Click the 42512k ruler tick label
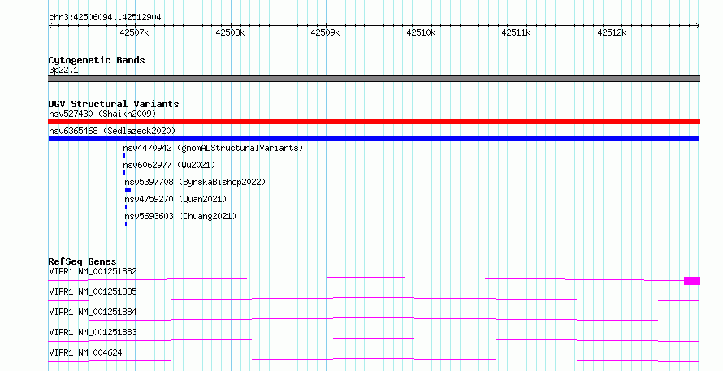Screen dimensions: 723x371 (x=612, y=32)
